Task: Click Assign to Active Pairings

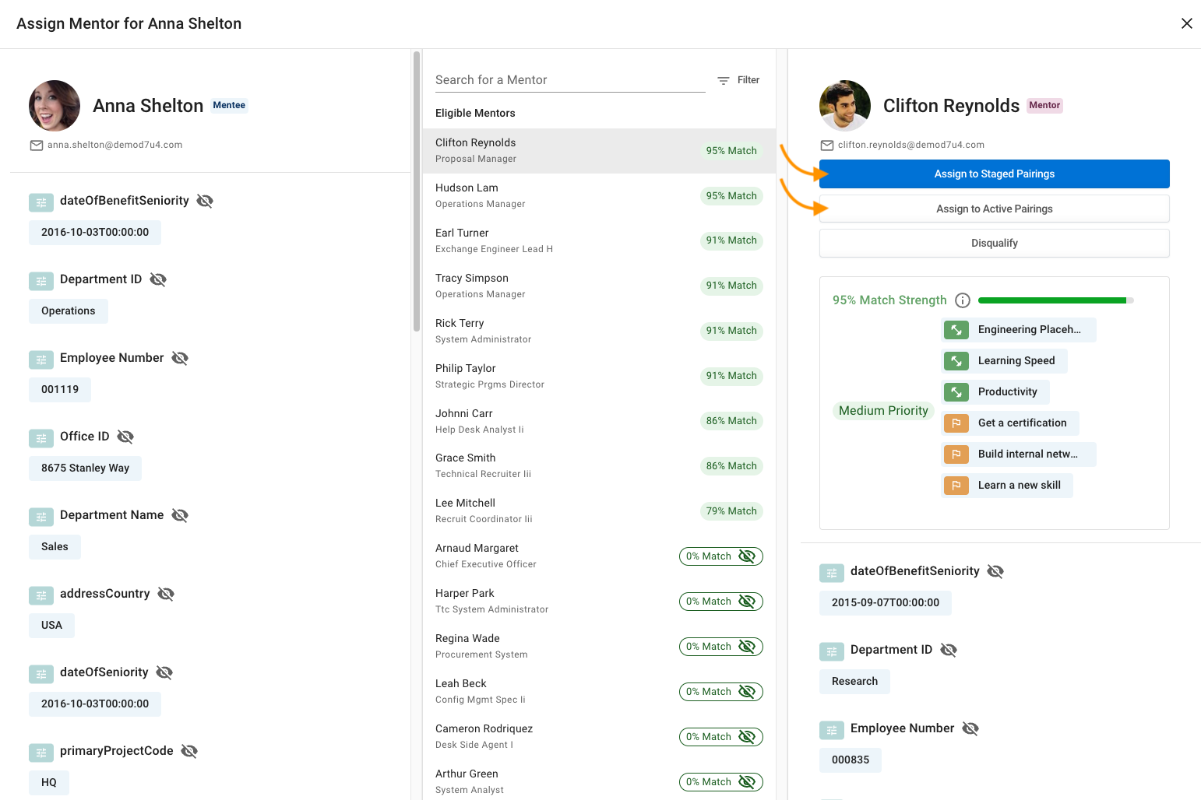Action: (994, 208)
